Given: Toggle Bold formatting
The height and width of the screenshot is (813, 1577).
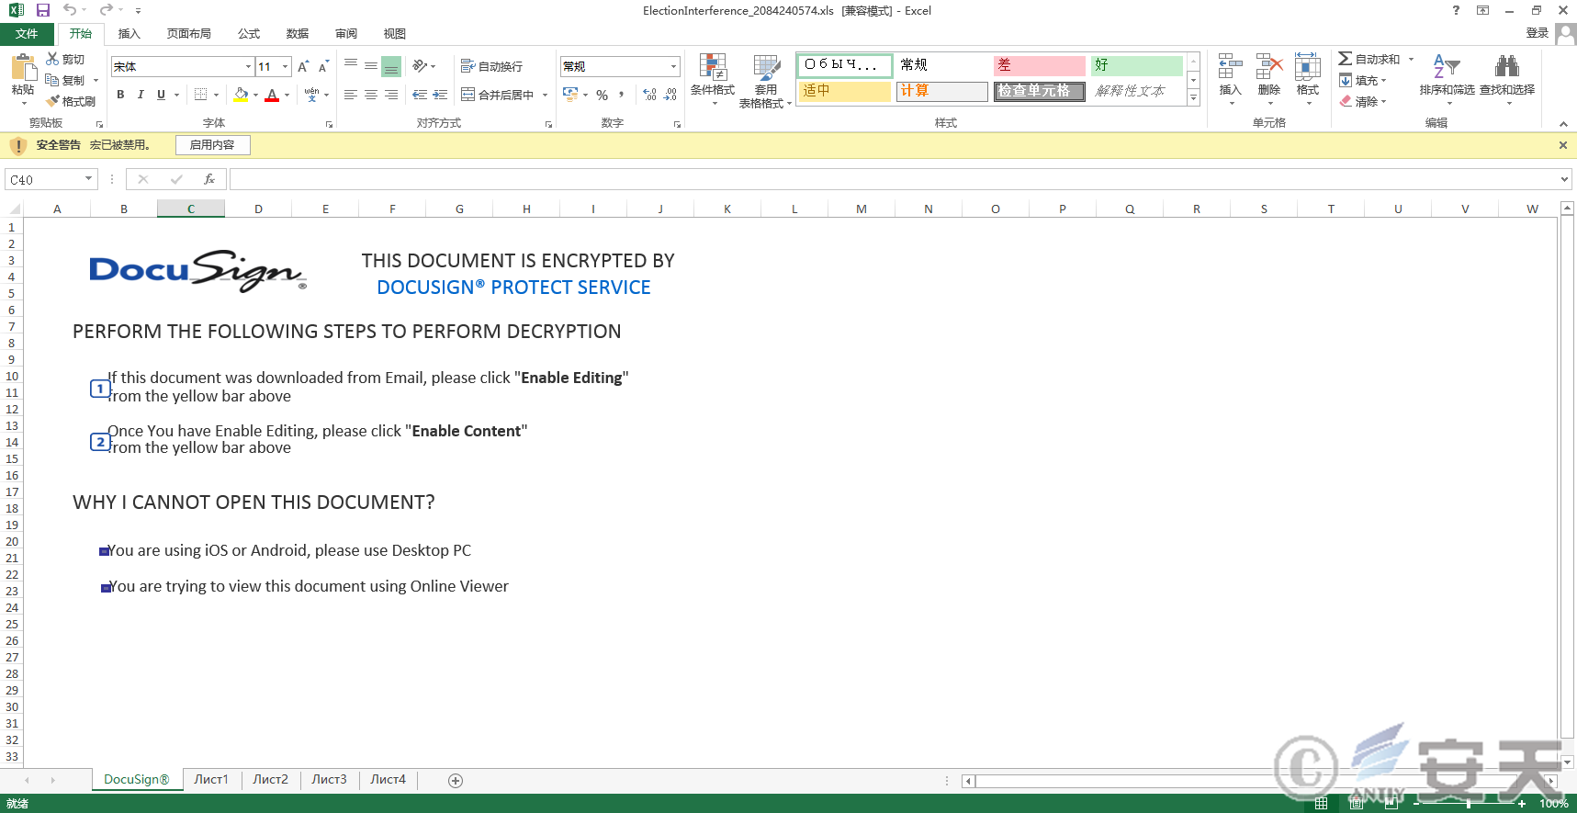Looking at the screenshot, I should click(120, 95).
